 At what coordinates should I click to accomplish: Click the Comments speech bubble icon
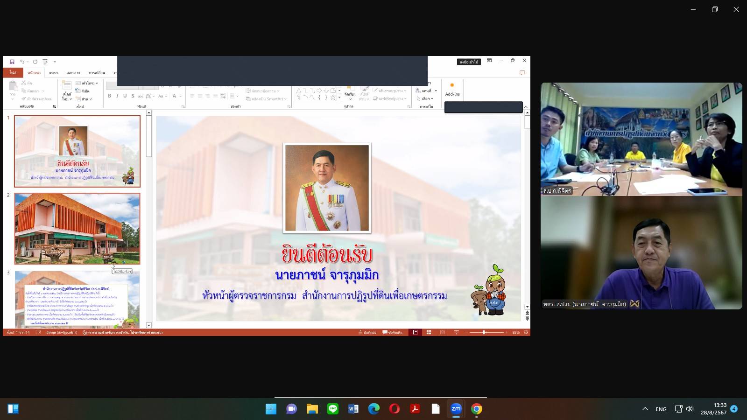(522, 73)
